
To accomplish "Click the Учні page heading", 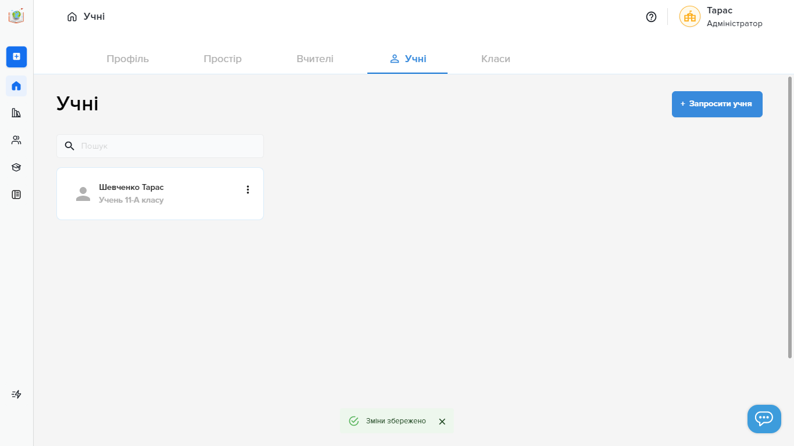I will point(77,103).
